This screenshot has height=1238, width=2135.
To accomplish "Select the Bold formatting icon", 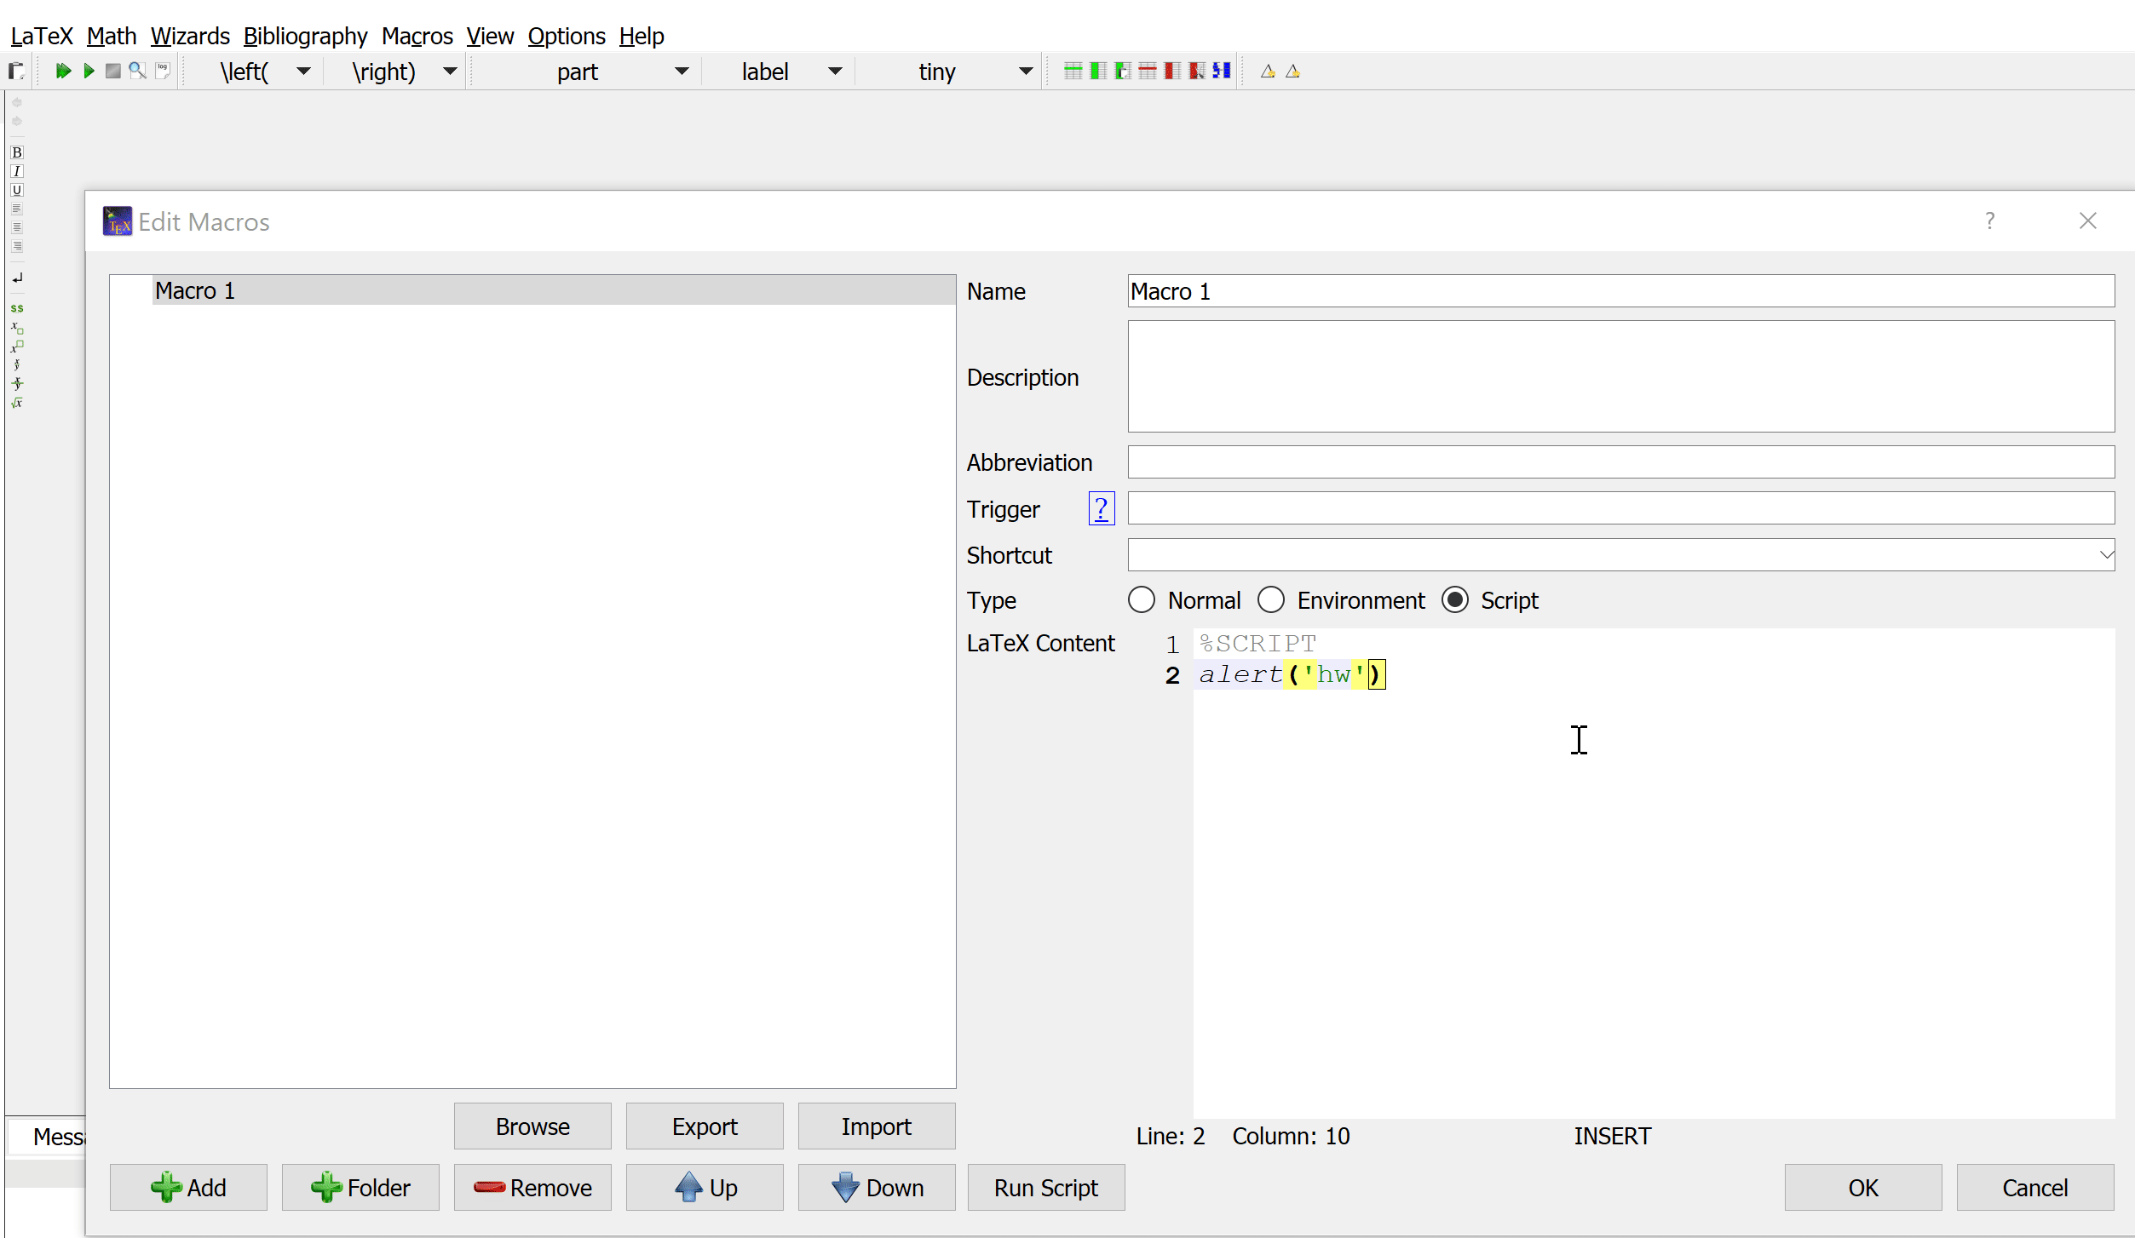I will tap(17, 152).
